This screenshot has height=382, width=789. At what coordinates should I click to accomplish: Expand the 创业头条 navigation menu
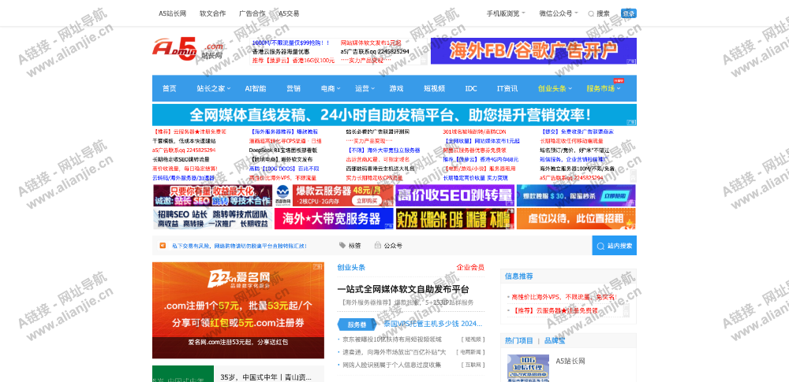(x=555, y=88)
